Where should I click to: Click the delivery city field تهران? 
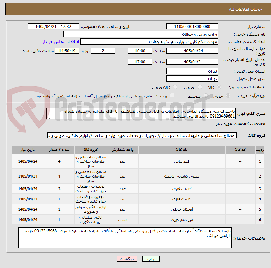192,78
